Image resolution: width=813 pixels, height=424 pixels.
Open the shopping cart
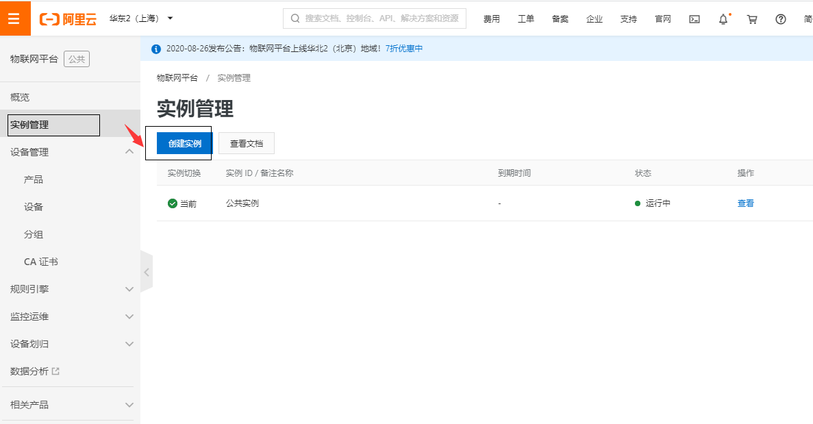tap(751, 19)
